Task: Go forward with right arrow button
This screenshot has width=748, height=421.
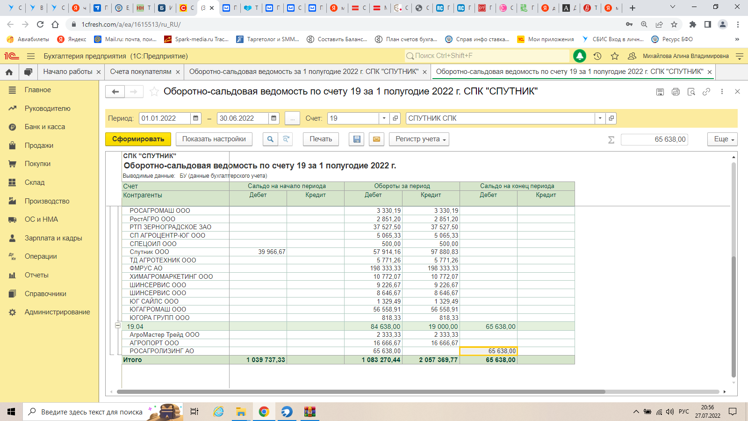Action: (134, 92)
